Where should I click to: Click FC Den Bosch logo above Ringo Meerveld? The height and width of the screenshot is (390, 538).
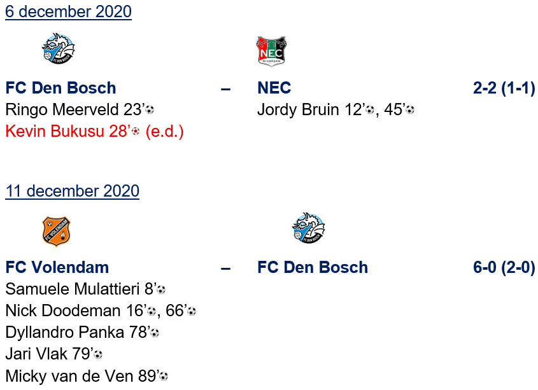click(58, 48)
